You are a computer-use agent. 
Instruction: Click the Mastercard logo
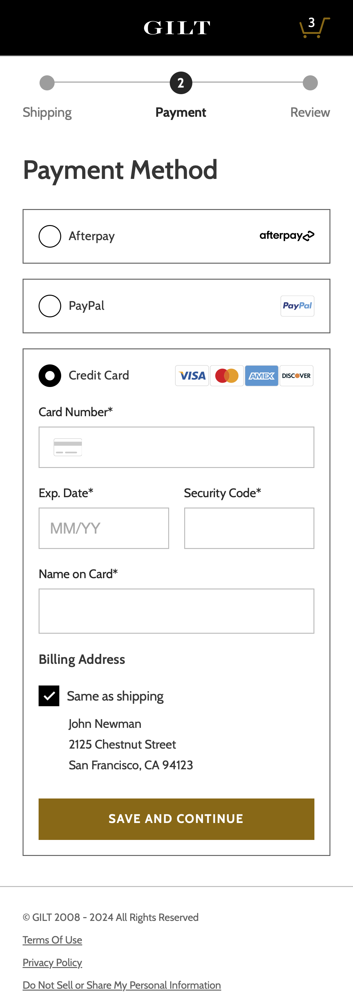[x=227, y=375]
